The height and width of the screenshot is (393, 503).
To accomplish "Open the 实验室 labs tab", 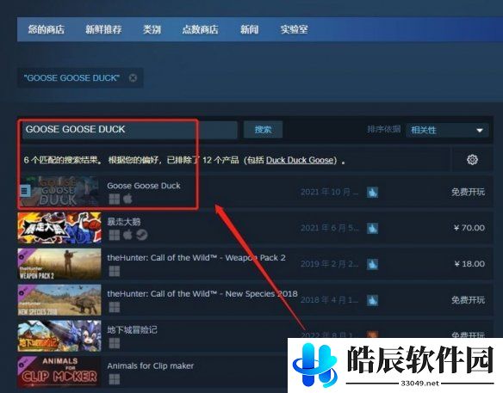I will pos(295,29).
